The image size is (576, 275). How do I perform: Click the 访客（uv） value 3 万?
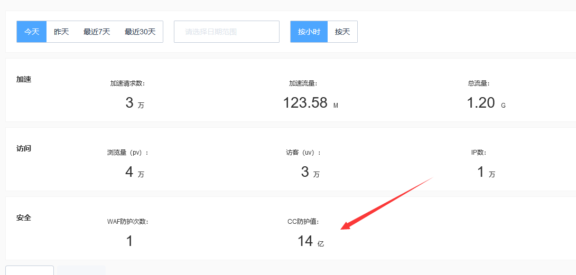pyautogui.click(x=310, y=172)
